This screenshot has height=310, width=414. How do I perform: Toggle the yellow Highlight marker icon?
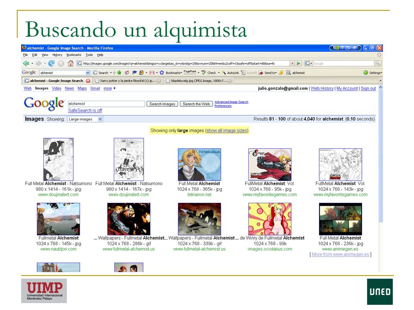281,72
